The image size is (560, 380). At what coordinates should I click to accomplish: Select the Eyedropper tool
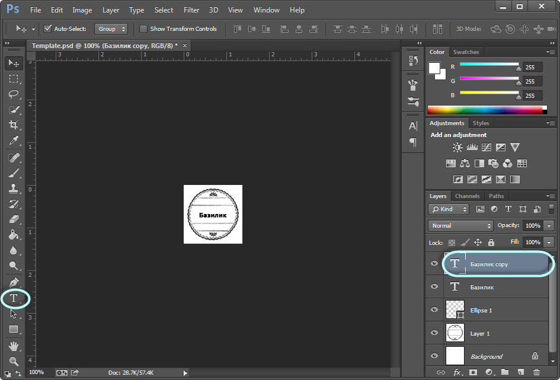(x=13, y=140)
